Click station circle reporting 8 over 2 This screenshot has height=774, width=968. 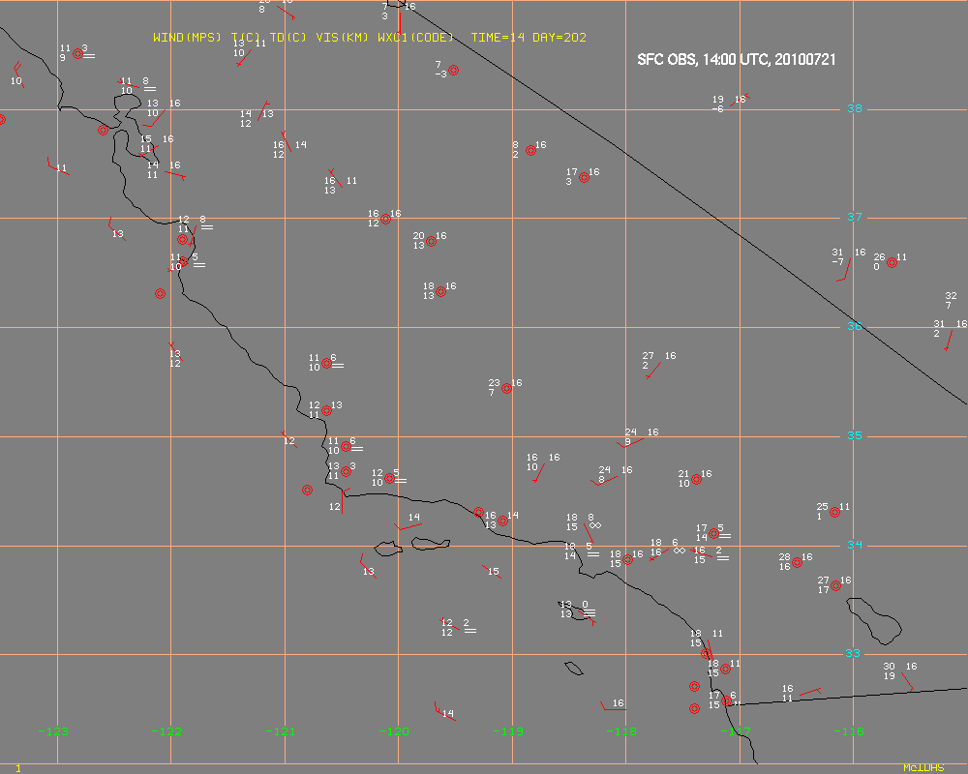[x=530, y=151]
